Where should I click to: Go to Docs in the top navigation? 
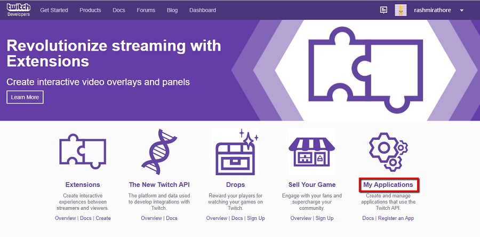click(119, 10)
